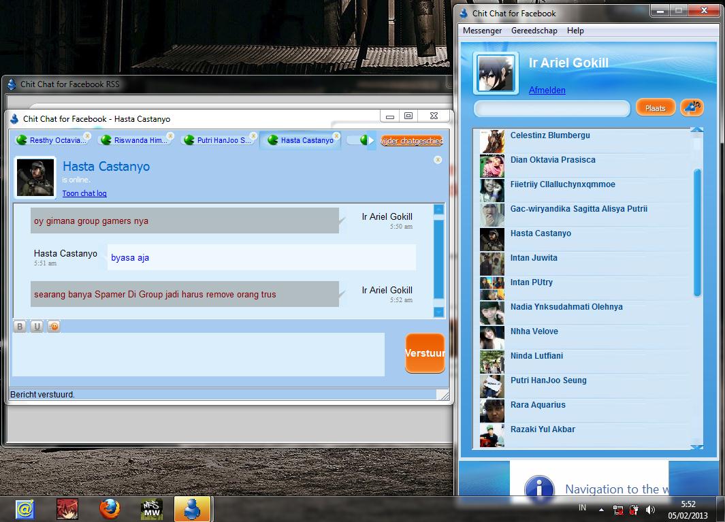Click the orange chatgeschied history button

click(411, 141)
